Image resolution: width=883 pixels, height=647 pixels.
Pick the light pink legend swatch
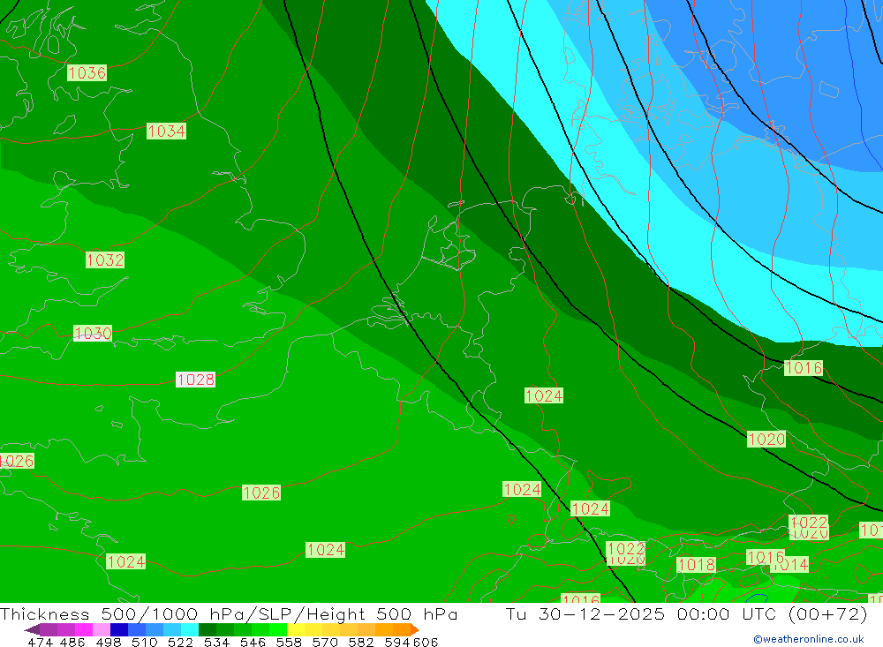(102, 629)
